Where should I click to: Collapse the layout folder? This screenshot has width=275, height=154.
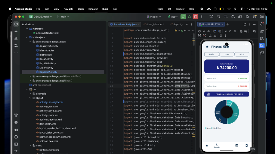point(30,98)
